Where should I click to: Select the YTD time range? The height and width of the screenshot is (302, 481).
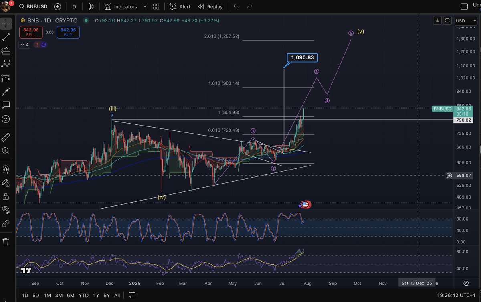83,296
